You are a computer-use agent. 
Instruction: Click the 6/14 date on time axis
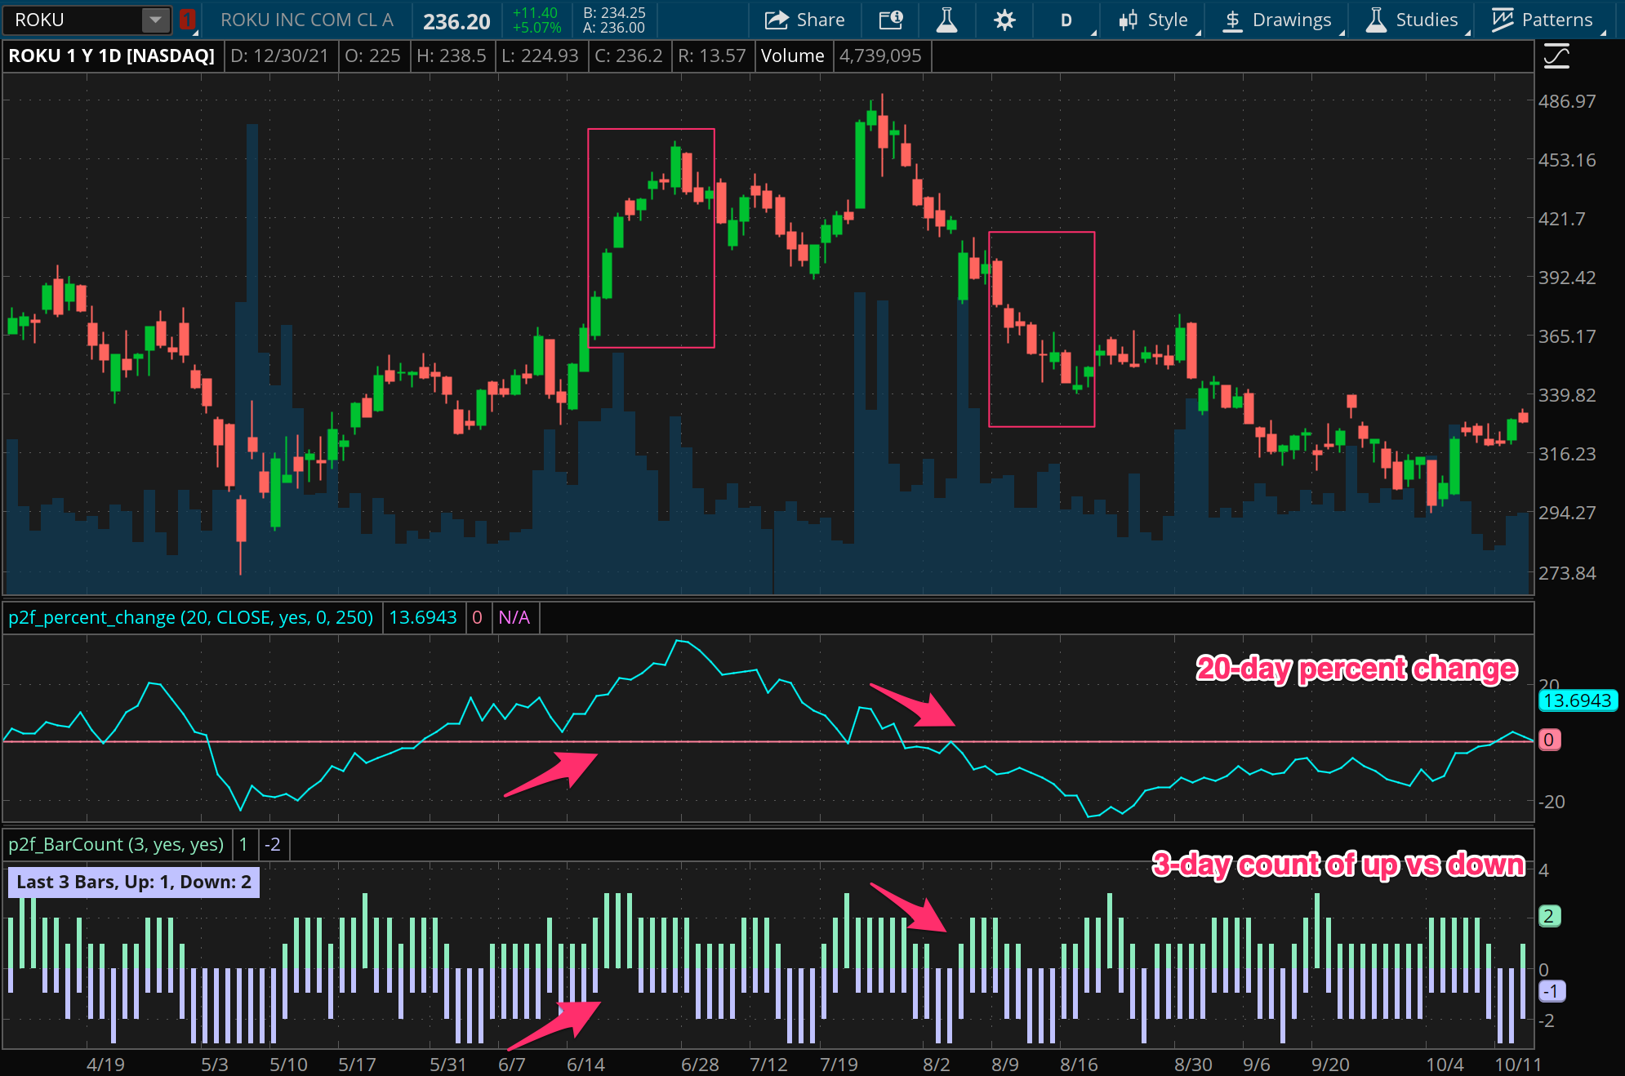pyautogui.click(x=585, y=1065)
